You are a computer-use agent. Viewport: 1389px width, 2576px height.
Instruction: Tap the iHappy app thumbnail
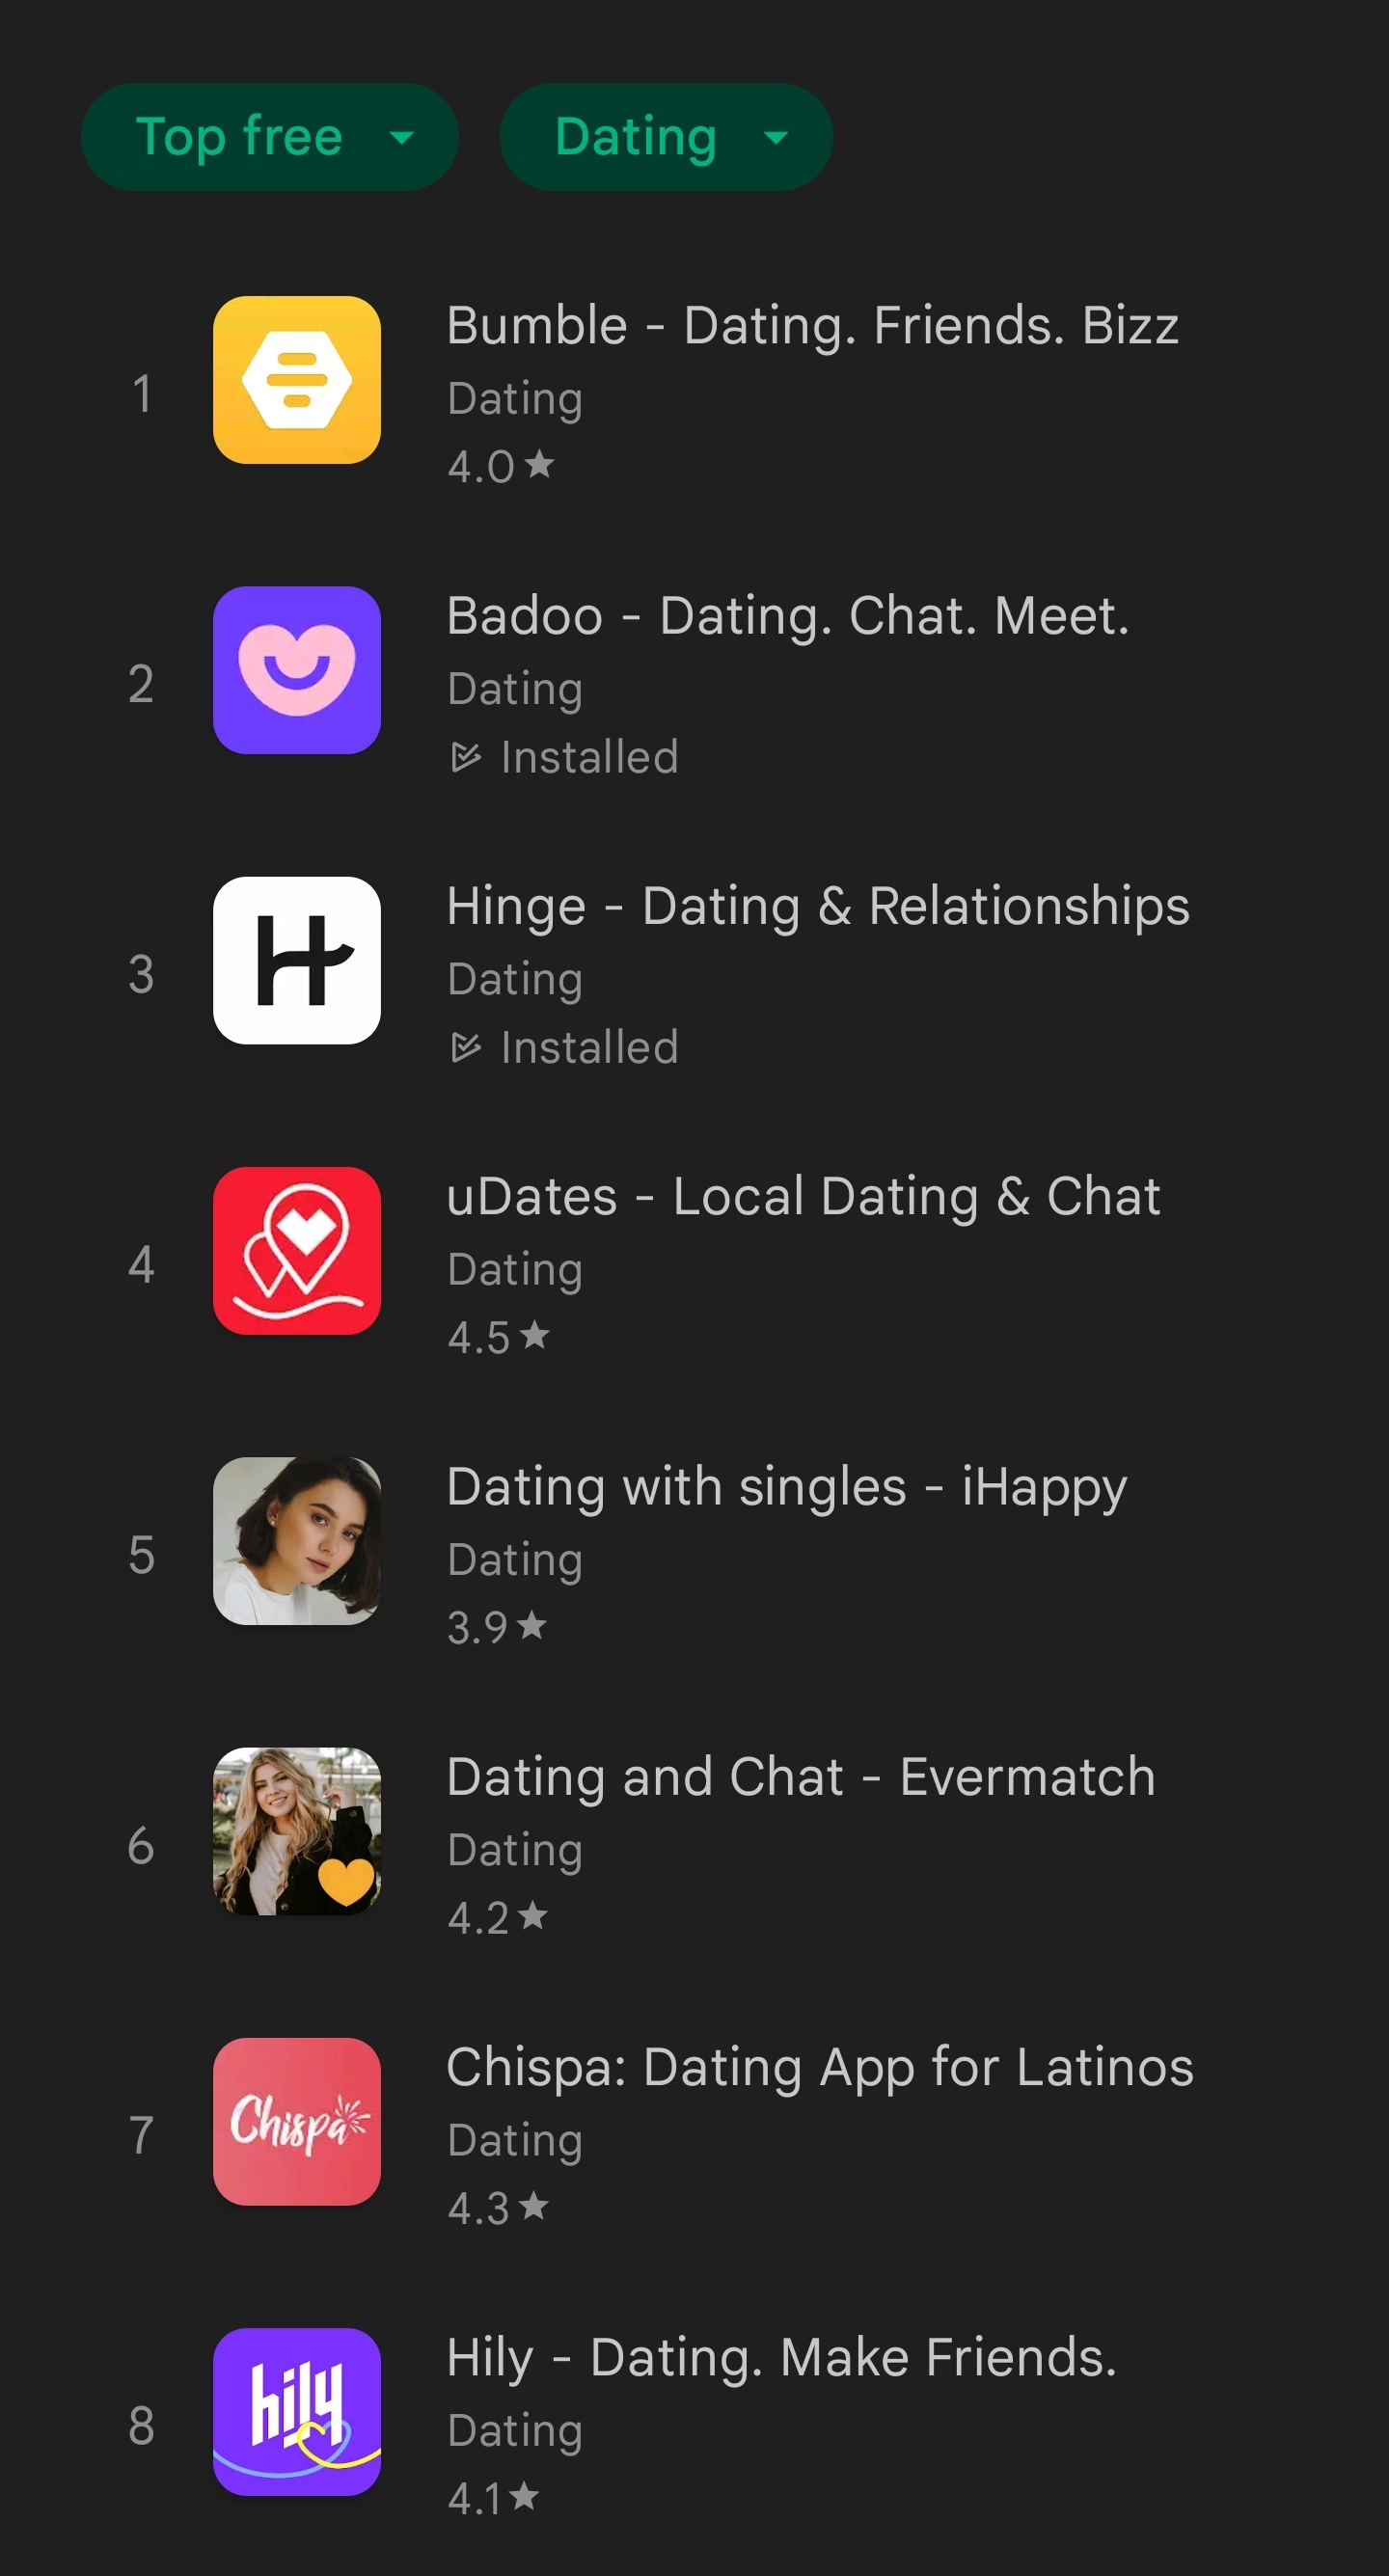coord(297,1540)
